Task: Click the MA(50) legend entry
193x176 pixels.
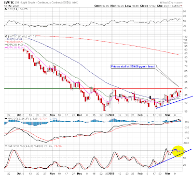Action: [x=14, y=39]
